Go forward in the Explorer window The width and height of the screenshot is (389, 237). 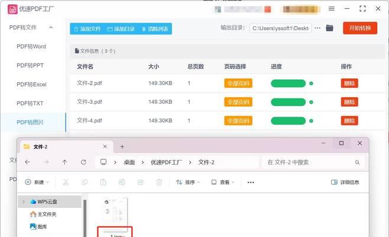pos(46,162)
